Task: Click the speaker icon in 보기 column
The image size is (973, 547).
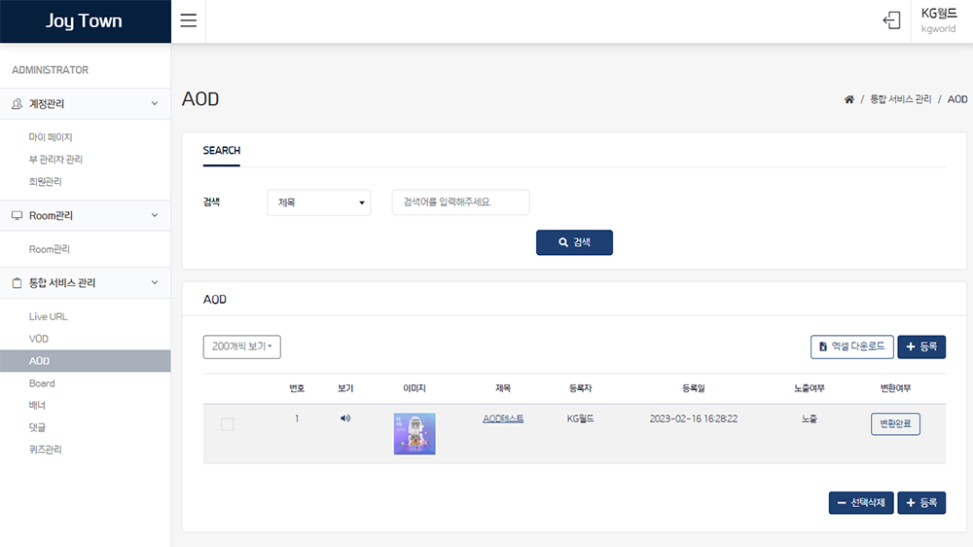Action: pyautogui.click(x=345, y=419)
